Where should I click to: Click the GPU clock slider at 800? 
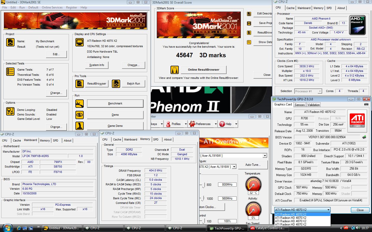click(203, 185)
